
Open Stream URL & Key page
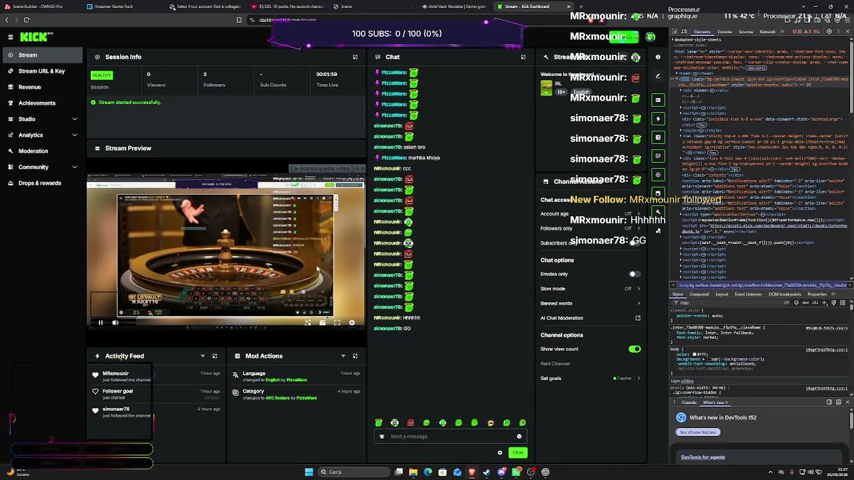[41, 71]
